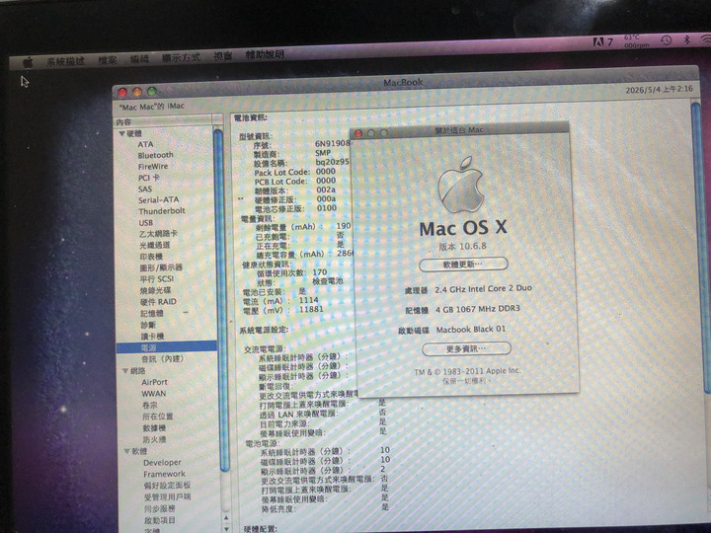The height and width of the screenshot is (533, 711).
Task: Open the 系統描述 menu
Action: 66,61
